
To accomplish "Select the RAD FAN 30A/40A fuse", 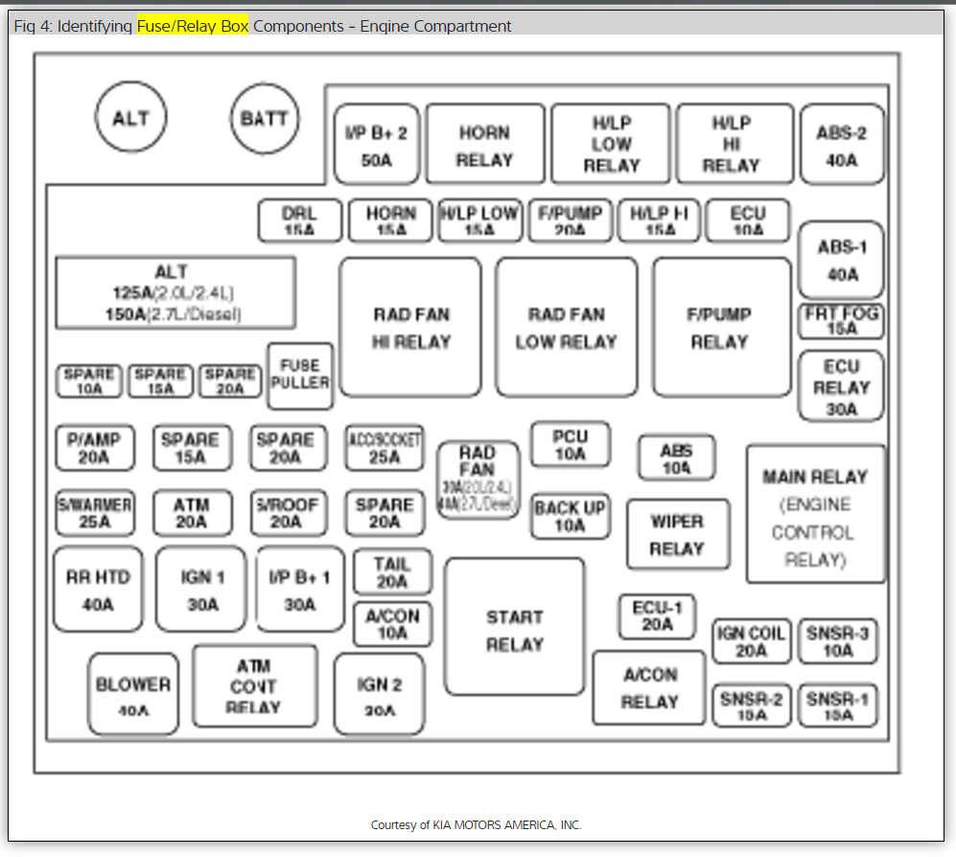I will click(x=478, y=481).
